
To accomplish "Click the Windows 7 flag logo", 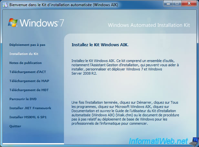I will 13,23.
